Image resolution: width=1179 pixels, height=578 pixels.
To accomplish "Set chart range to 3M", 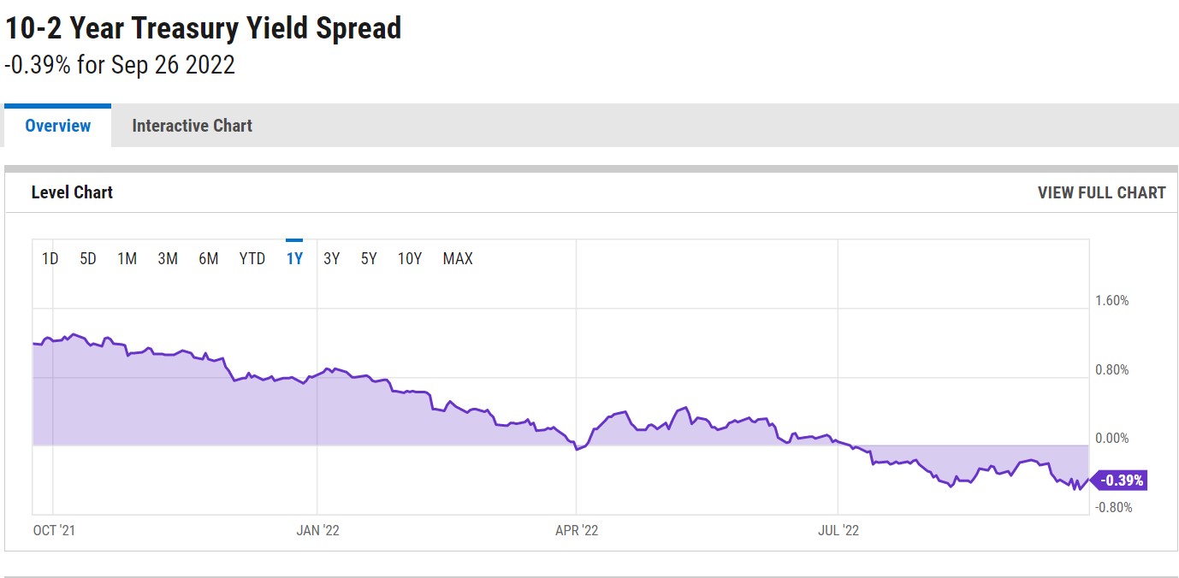I will pyautogui.click(x=168, y=258).
